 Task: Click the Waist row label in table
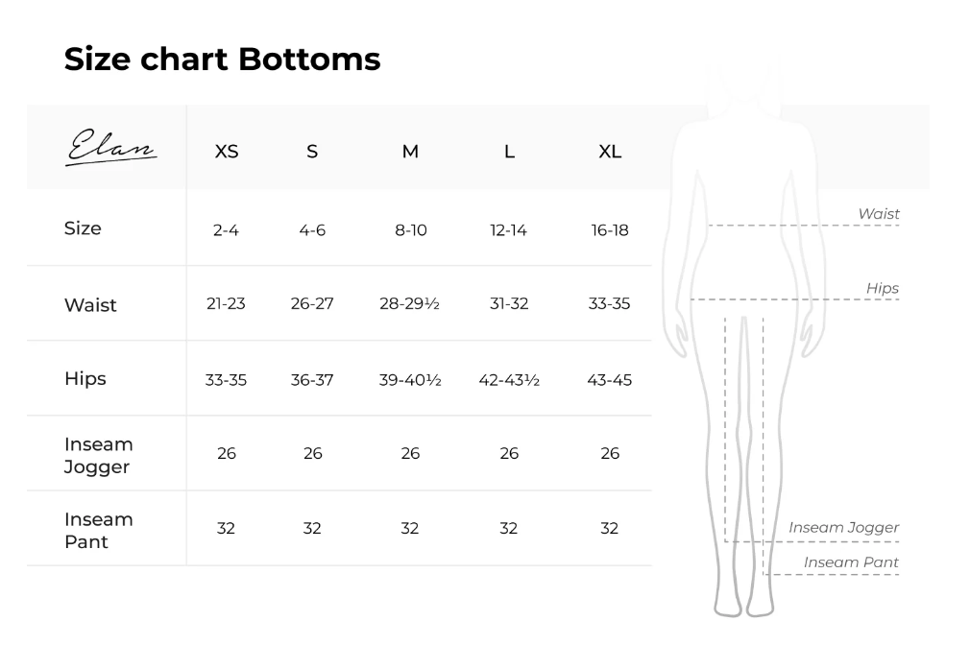tap(90, 305)
